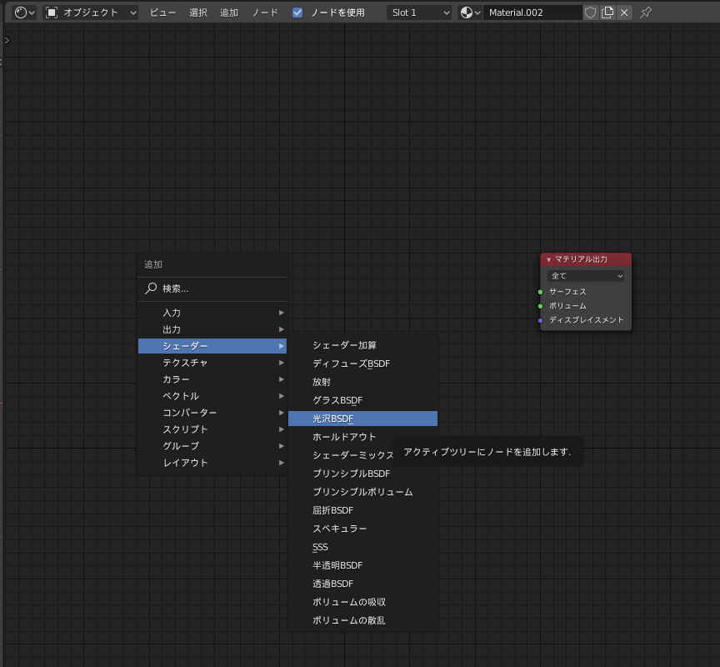Screen dimensions: 720x667
Task: Add a 屈折BSDF node
Action: tap(362, 510)
